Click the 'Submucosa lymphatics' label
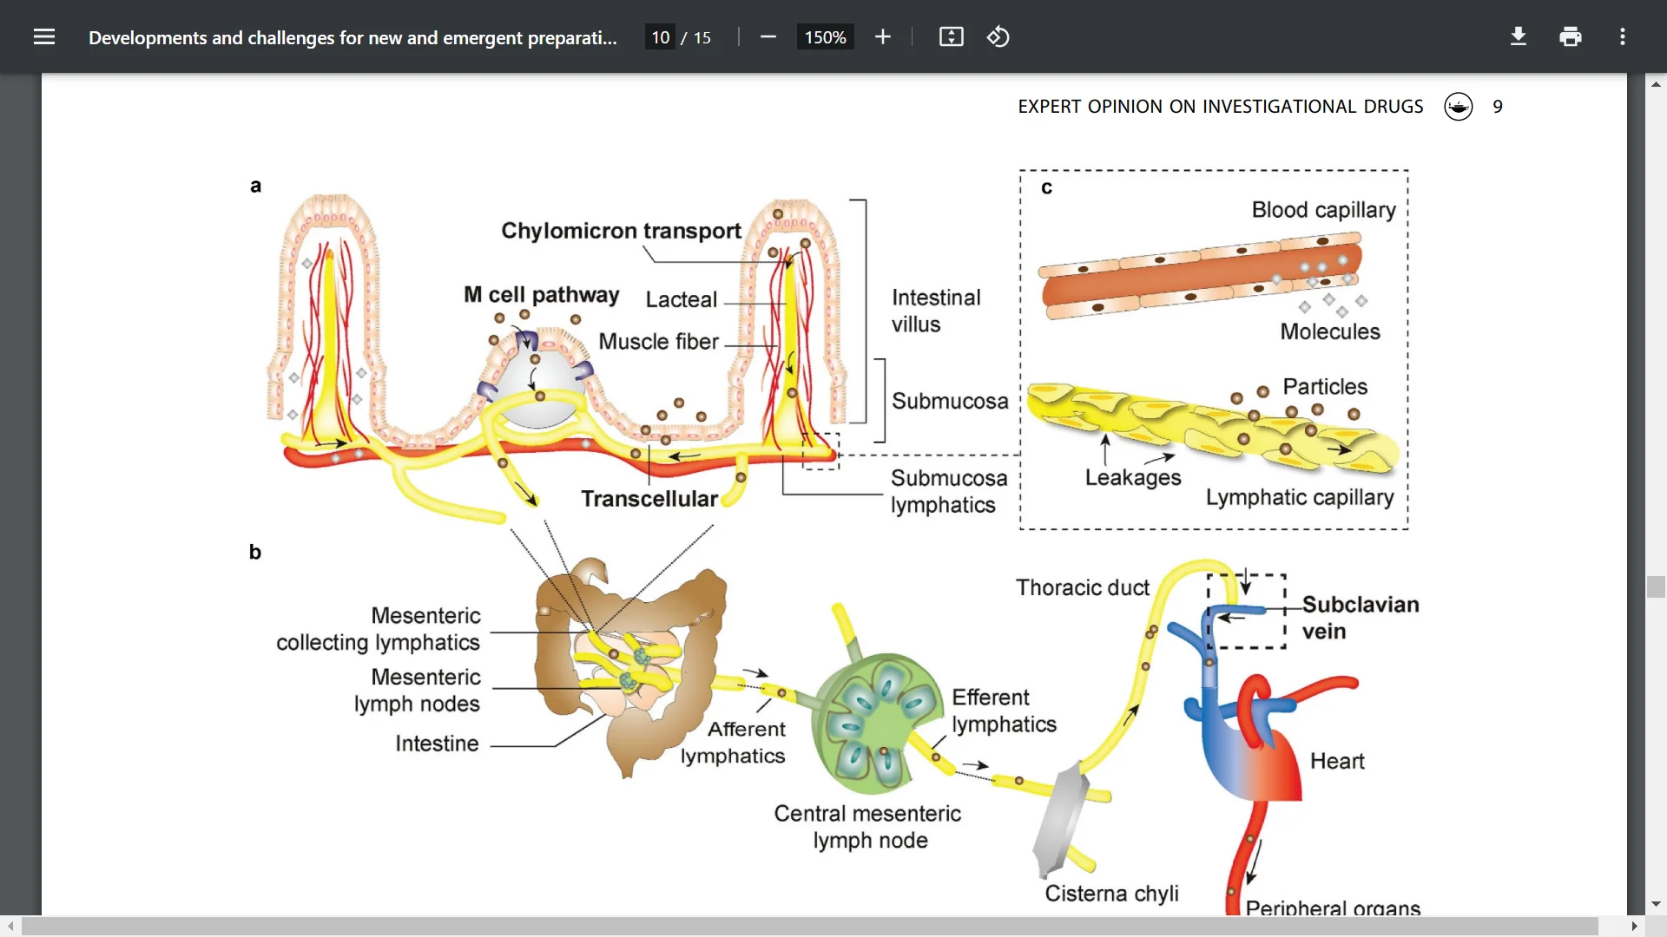Image resolution: width=1667 pixels, height=937 pixels. pyautogui.click(x=949, y=491)
